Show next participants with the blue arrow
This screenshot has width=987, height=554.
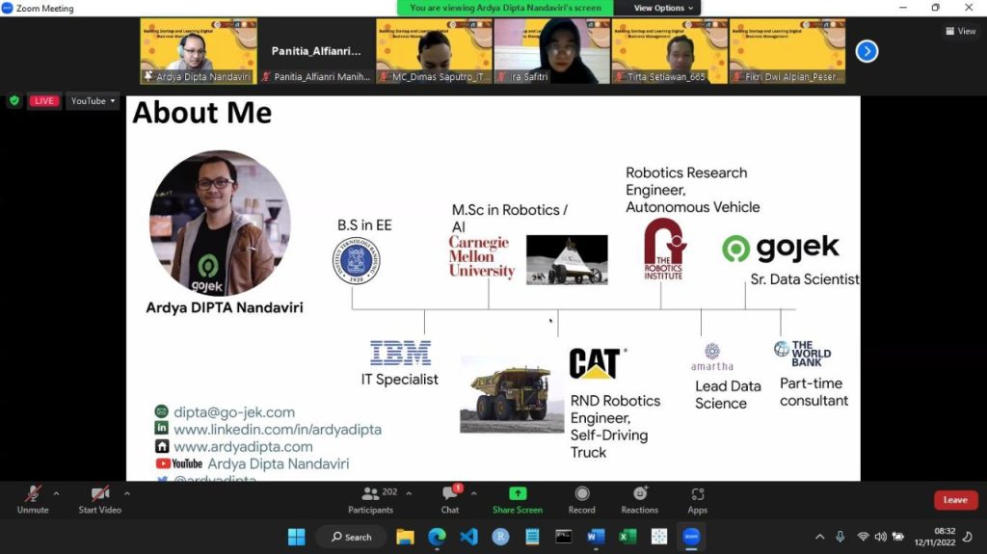click(867, 51)
